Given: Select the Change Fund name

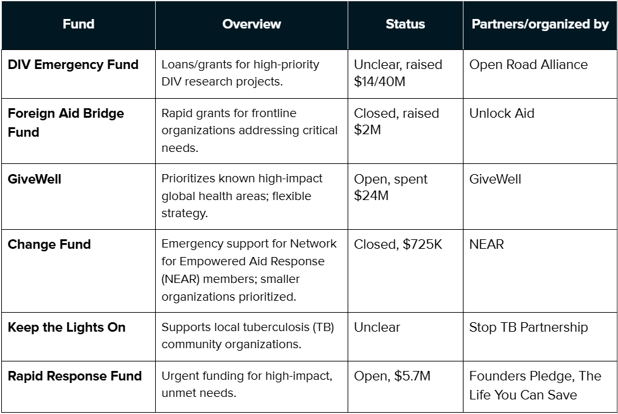Looking at the screenshot, I should tap(49, 244).
